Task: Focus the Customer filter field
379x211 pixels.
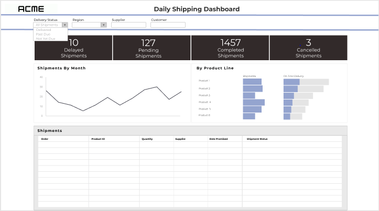Action: (x=168, y=25)
